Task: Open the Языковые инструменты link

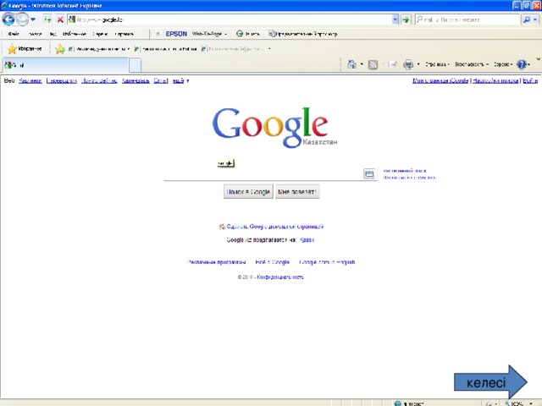Action: pyautogui.click(x=409, y=178)
